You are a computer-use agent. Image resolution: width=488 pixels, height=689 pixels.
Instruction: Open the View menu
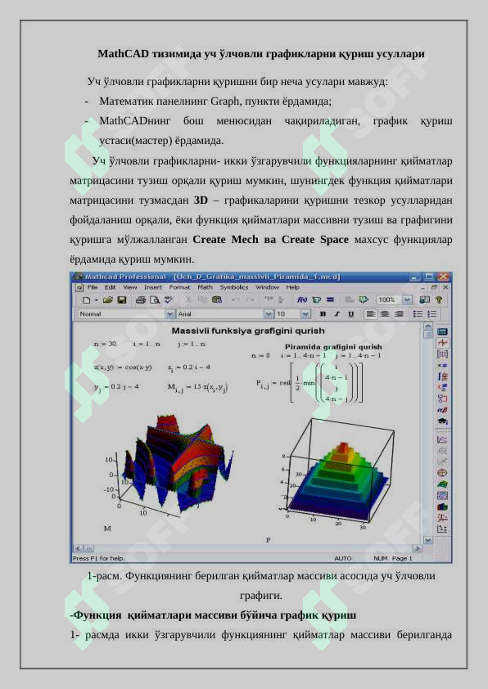click(129, 287)
